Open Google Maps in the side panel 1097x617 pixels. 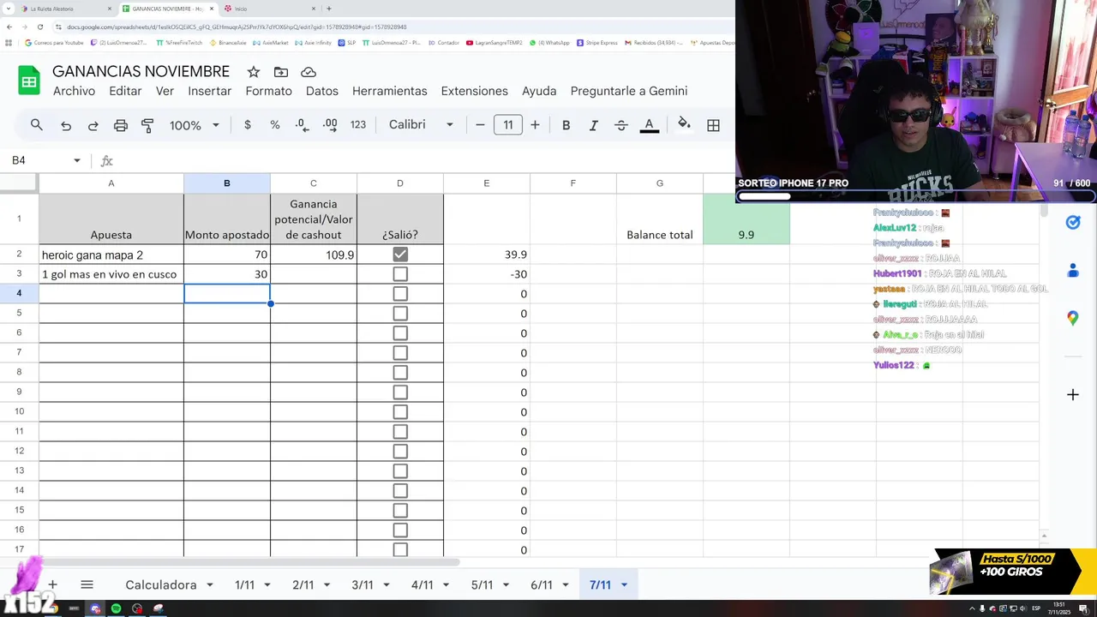tap(1072, 318)
